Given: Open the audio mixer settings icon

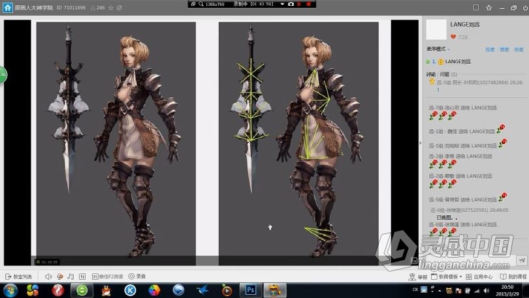Looking at the screenshot, I should [x=82, y=276].
